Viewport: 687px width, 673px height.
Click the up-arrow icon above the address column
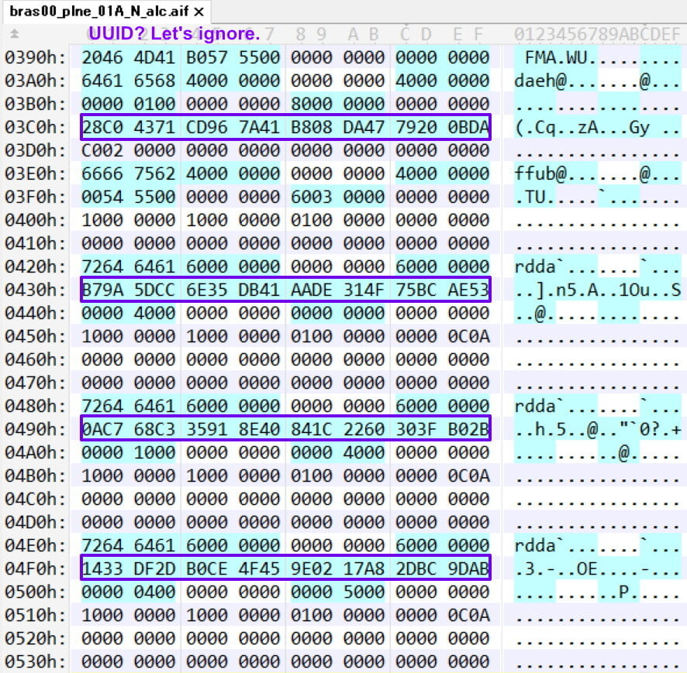click(15, 34)
